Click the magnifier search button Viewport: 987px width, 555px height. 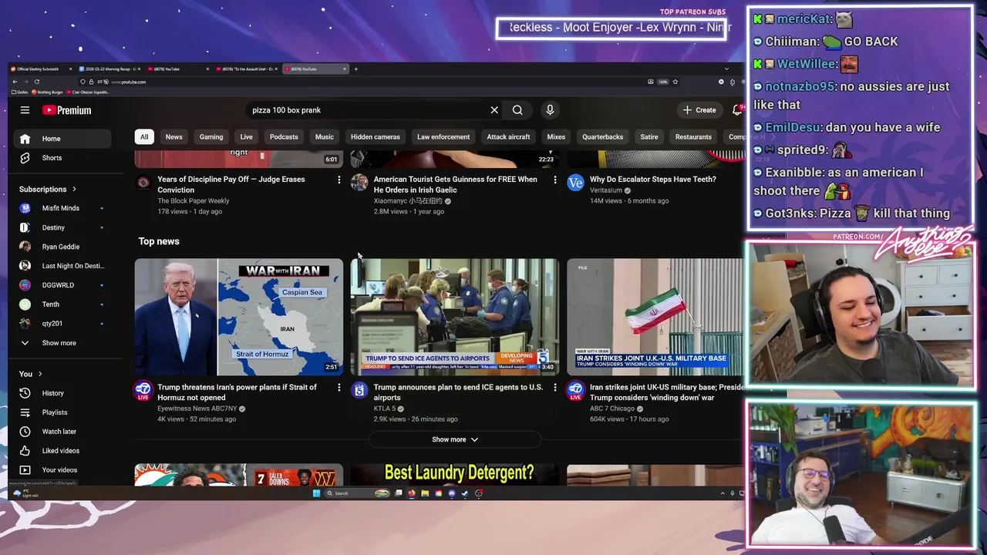point(517,110)
